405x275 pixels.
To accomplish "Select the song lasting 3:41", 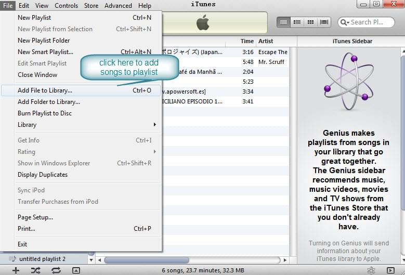I will tap(226, 101).
